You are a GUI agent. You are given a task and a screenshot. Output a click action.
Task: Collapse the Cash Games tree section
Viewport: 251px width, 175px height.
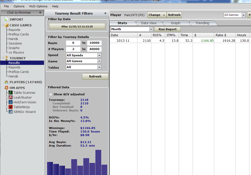tap(3, 25)
